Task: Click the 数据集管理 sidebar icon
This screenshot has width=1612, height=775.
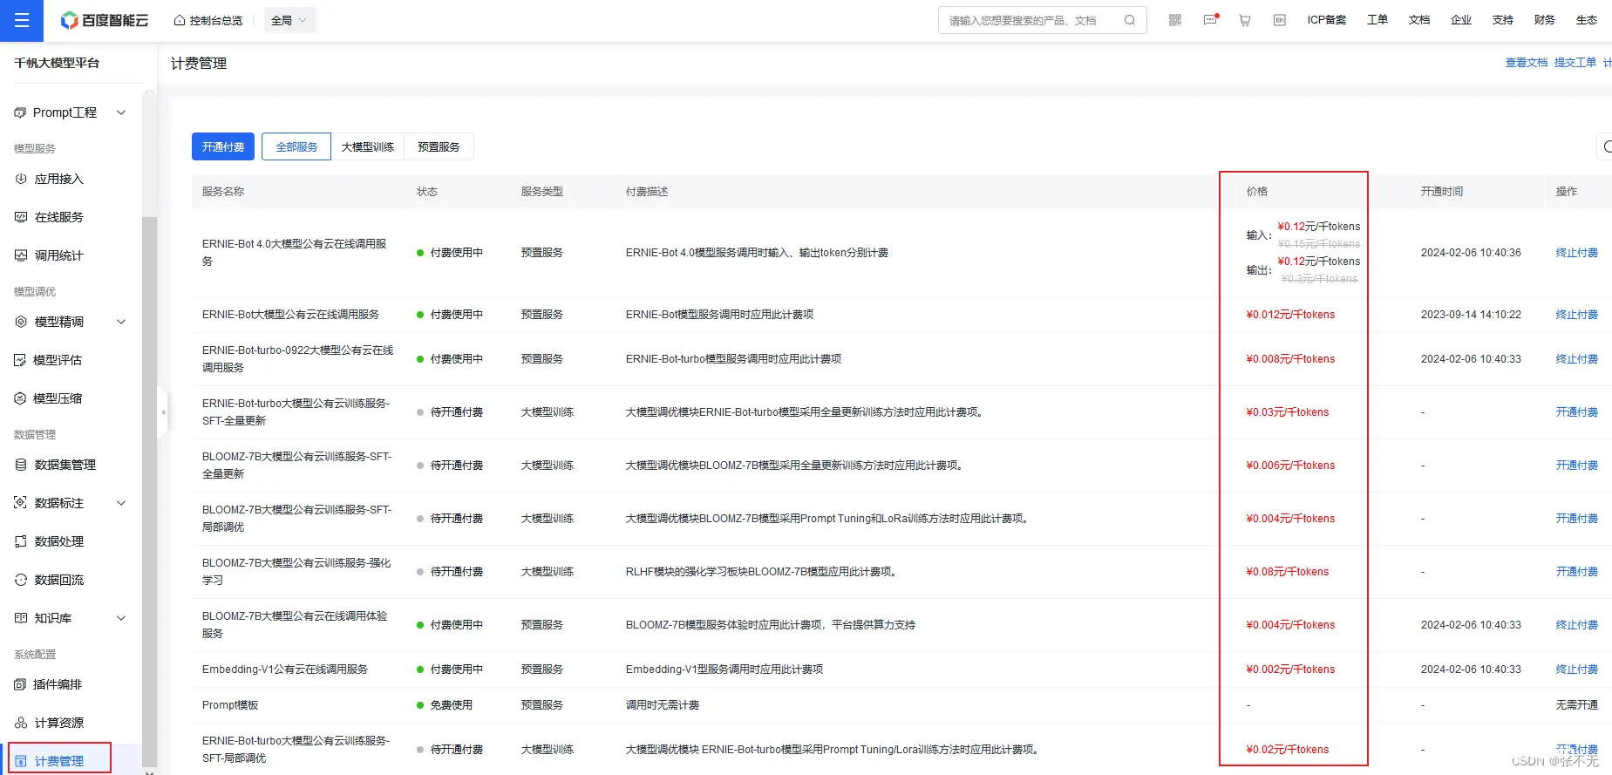Action: point(21,465)
